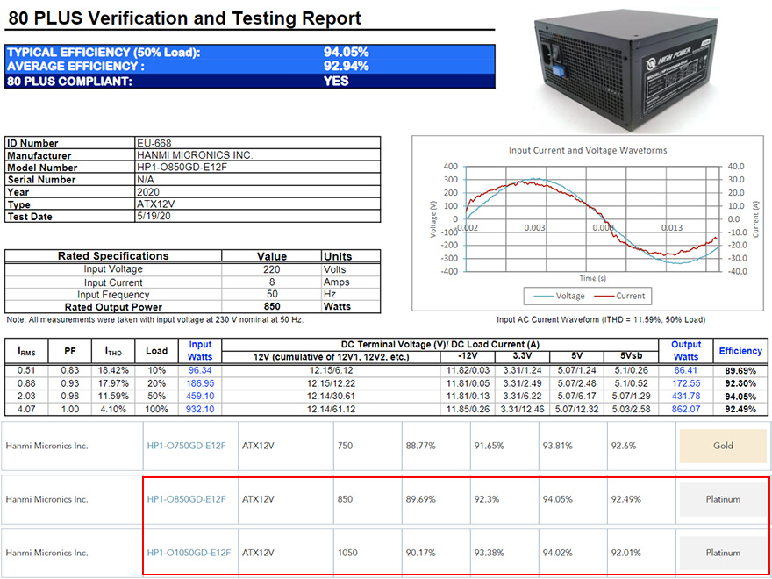Select the Voltage legend entry
Viewport: 772px width, 579px height.
click(561, 296)
